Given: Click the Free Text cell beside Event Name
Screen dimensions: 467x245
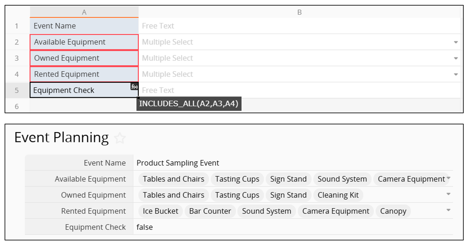Looking at the screenshot, I should [x=299, y=26].
